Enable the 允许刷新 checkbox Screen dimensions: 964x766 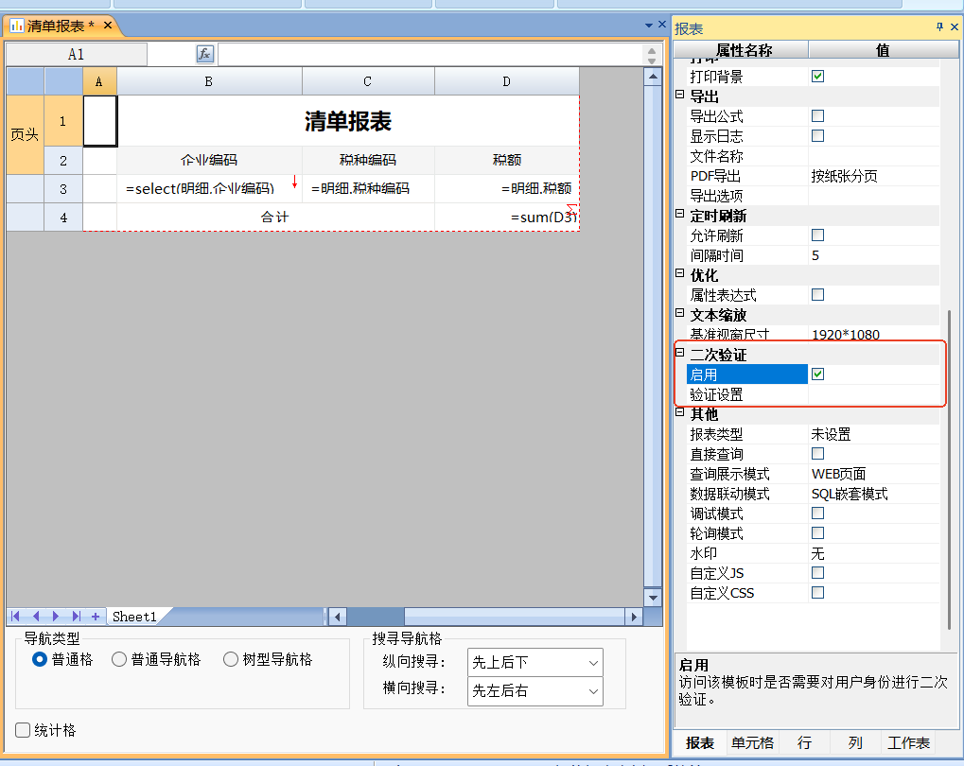coord(818,235)
